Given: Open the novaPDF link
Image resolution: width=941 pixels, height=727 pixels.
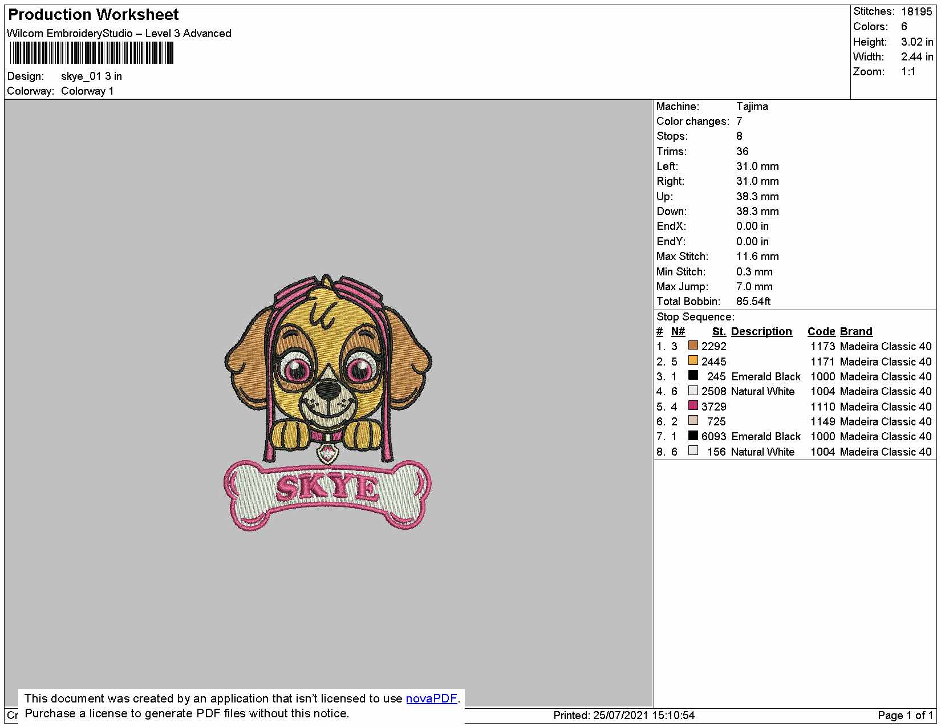Looking at the screenshot, I should point(431,698).
